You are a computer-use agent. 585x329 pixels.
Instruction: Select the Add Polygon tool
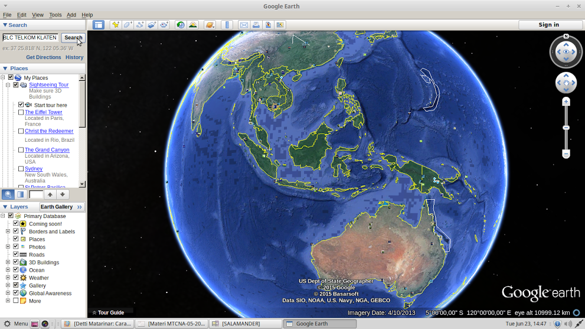click(128, 25)
